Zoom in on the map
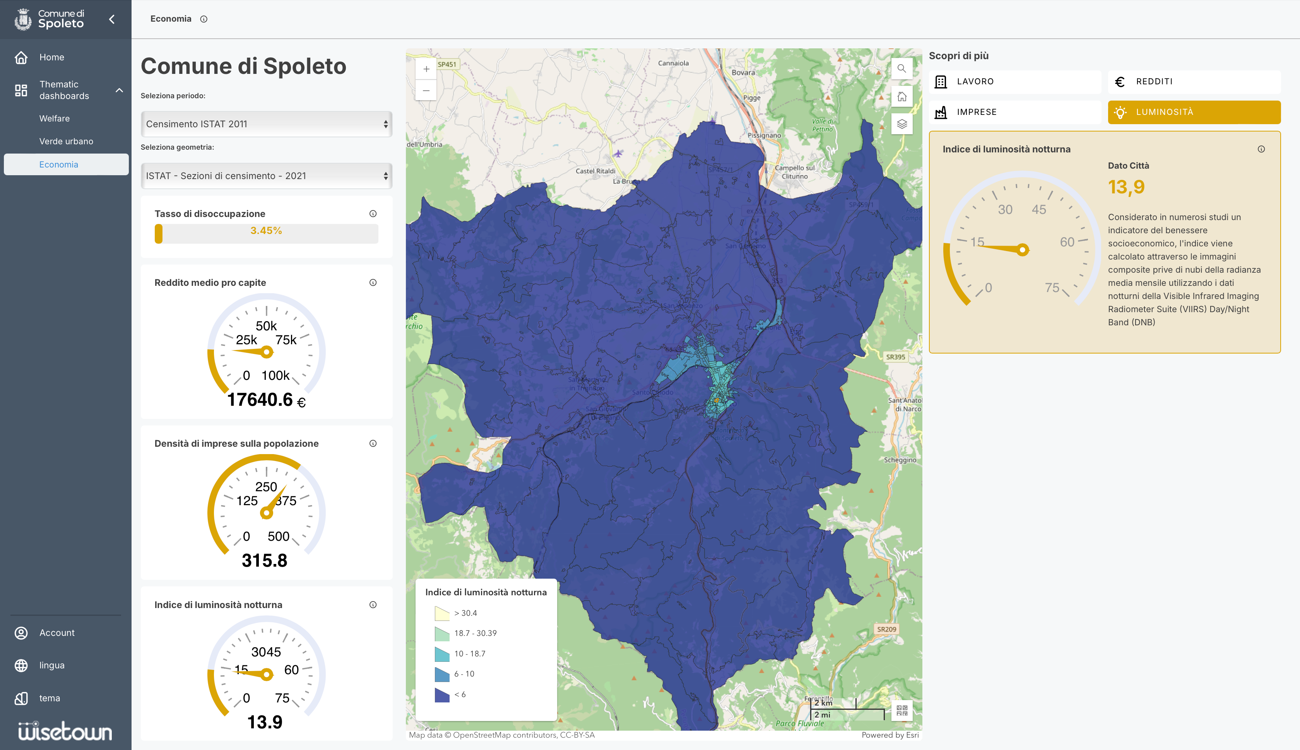This screenshot has height=750, width=1300. click(426, 69)
